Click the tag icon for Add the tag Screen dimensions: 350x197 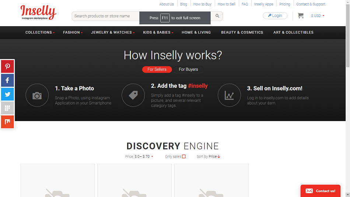point(133,95)
